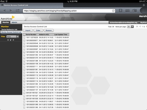Viewport: 147px width, 110px height.
Task: Tap the browser forward arrow
Action: point(11,10)
